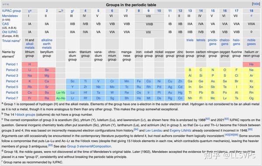Screen dimensions: 262x166
Task: Select the Si element cell
Action: point(201,75)
